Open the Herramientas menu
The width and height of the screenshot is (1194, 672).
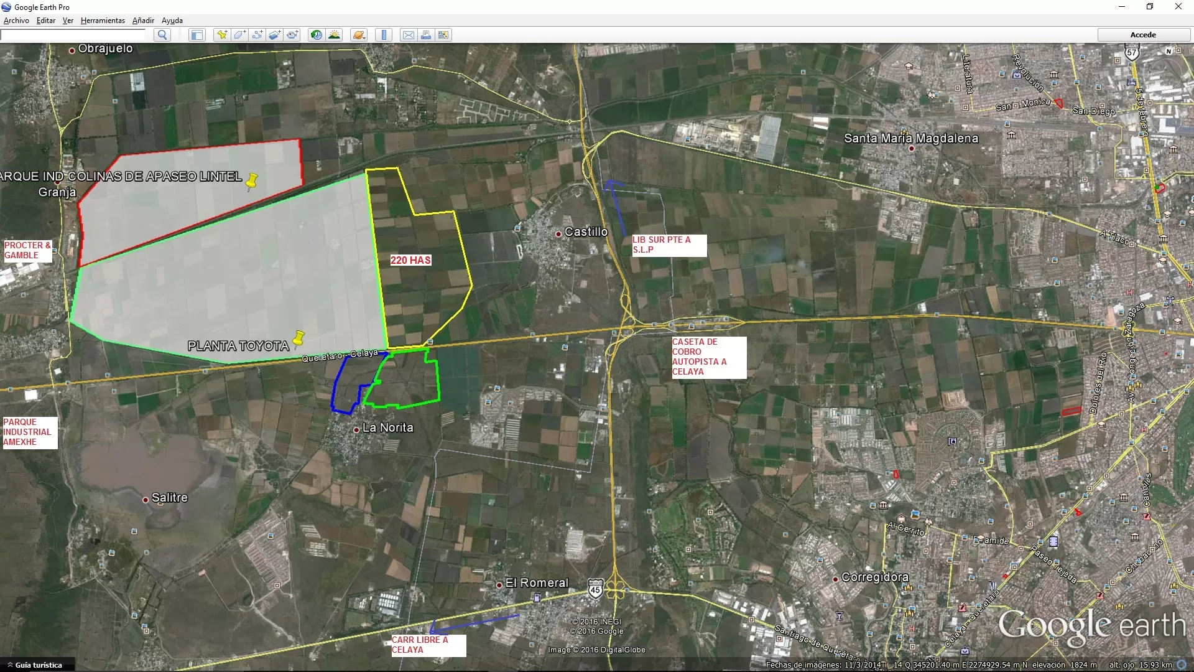point(103,21)
